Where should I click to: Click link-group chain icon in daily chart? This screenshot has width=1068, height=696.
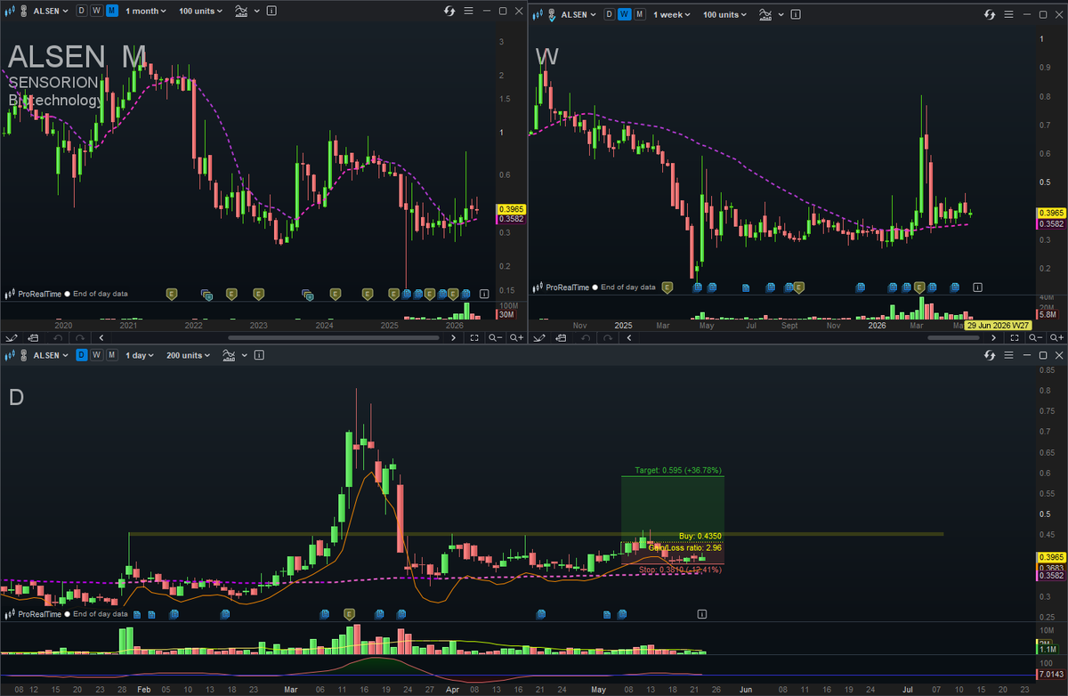tap(25, 355)
